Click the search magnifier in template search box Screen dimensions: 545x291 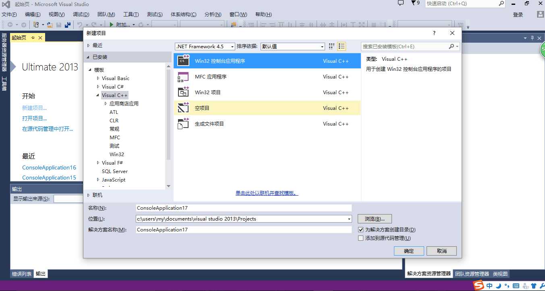(452, 46)
